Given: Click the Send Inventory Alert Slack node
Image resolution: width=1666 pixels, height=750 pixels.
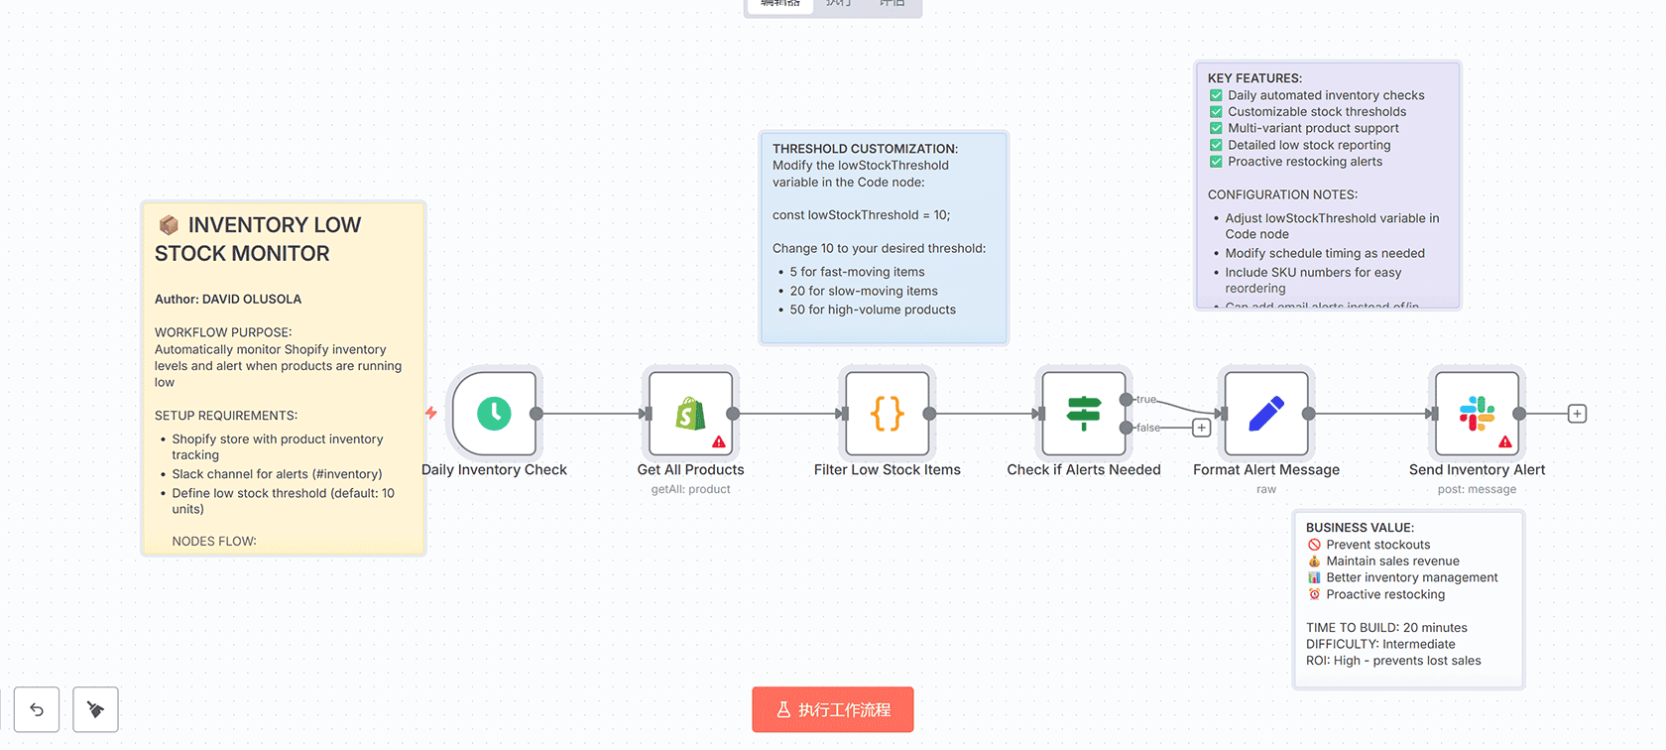Looking at the screenshot, I should 1477,414.
